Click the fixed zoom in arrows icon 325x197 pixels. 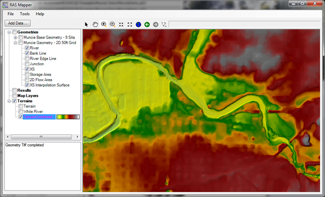[121, 25]
